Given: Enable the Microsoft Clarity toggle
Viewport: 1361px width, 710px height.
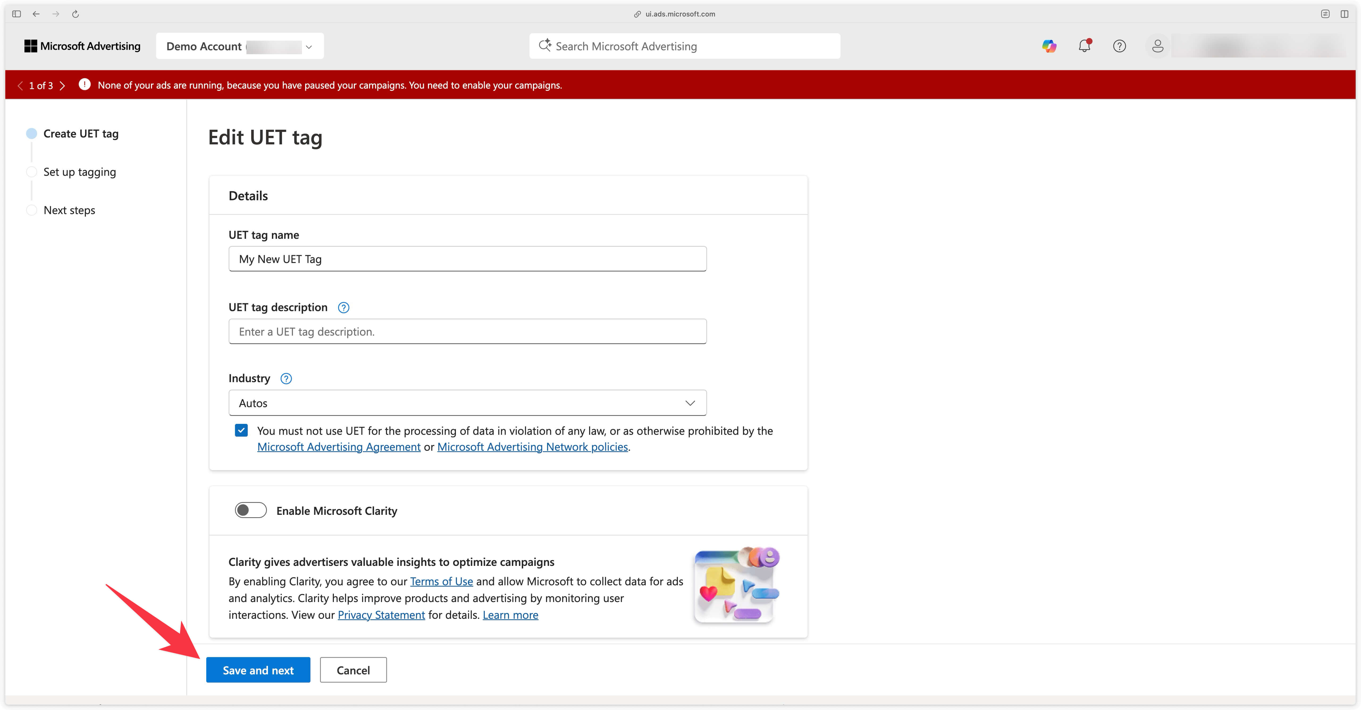Looking at the screenshot, I should [250, 510].
